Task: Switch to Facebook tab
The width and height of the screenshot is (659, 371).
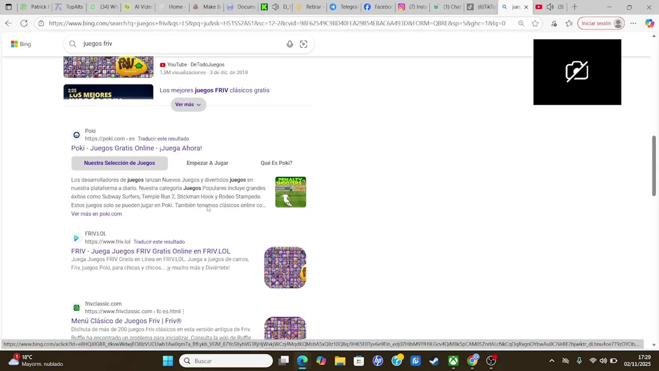Action: click(378, 7)
